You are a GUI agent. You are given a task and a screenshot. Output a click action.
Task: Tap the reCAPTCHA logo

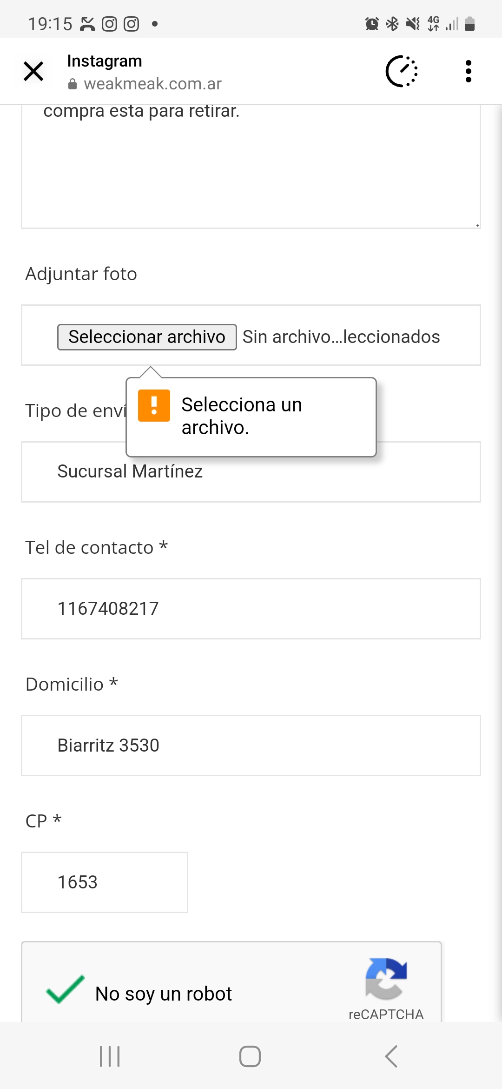(x=386, y=979)
